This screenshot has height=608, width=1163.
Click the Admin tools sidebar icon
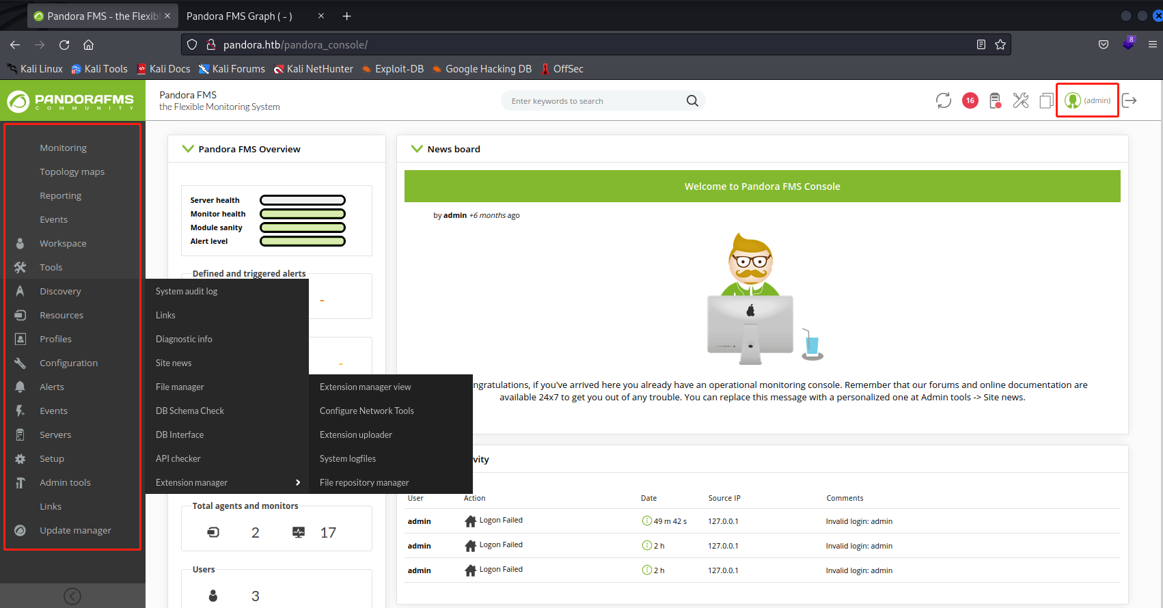coord(20,482)
